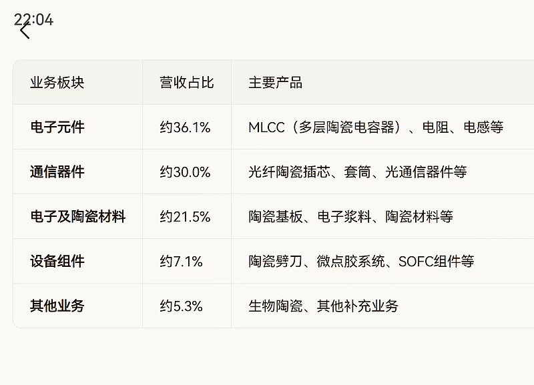Viewport: 534px width, 385px height.
Task: Select the 业务板块 column header
Action: coord(57,83)
